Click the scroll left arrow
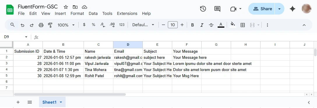 point(307,95)
